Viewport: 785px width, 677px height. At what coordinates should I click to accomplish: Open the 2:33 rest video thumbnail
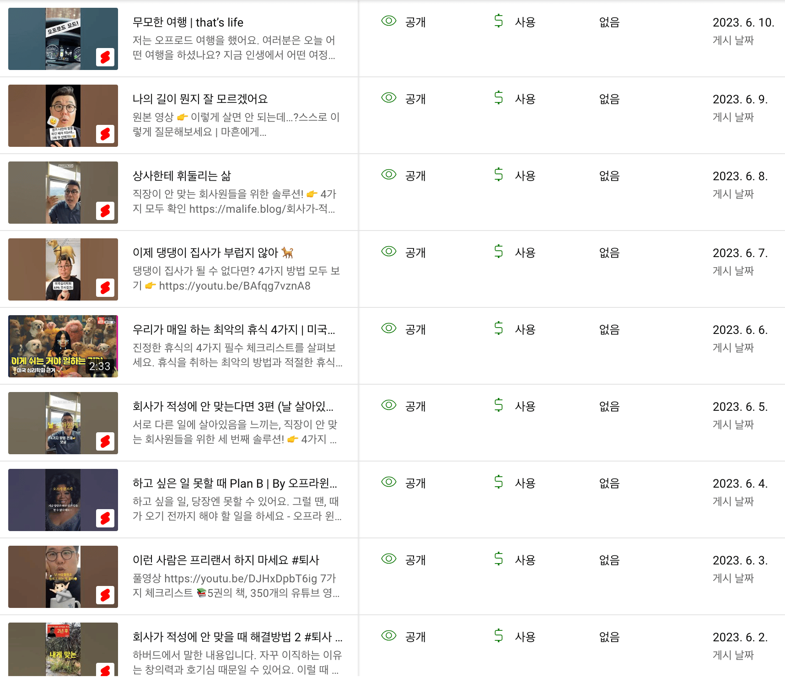tap(63, 346)
